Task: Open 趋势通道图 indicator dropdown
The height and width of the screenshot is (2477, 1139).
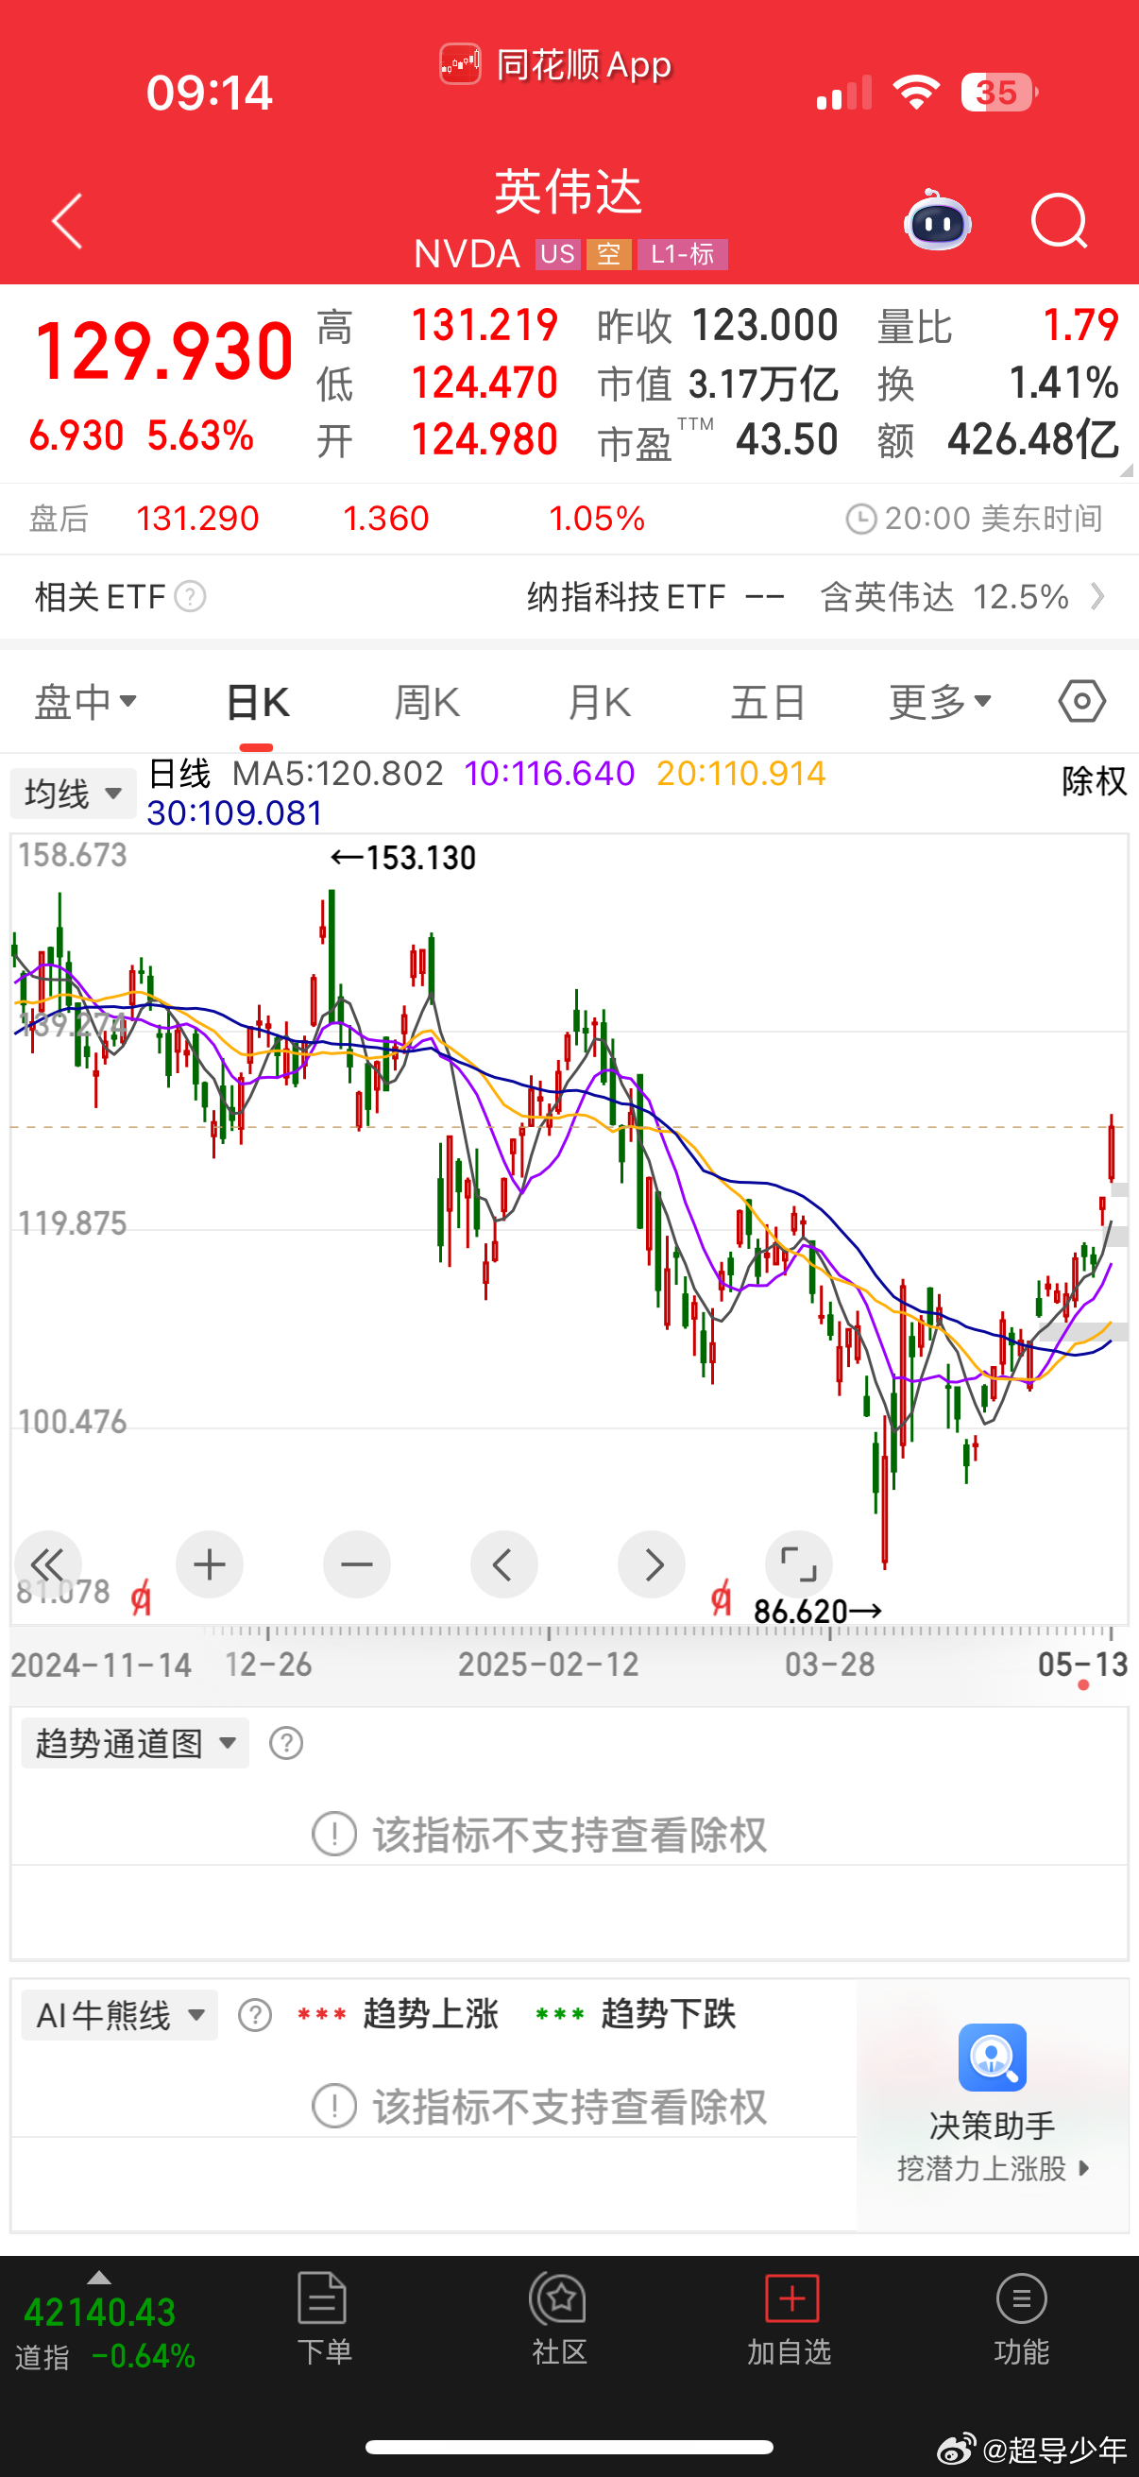Action: pos(135,1742)
